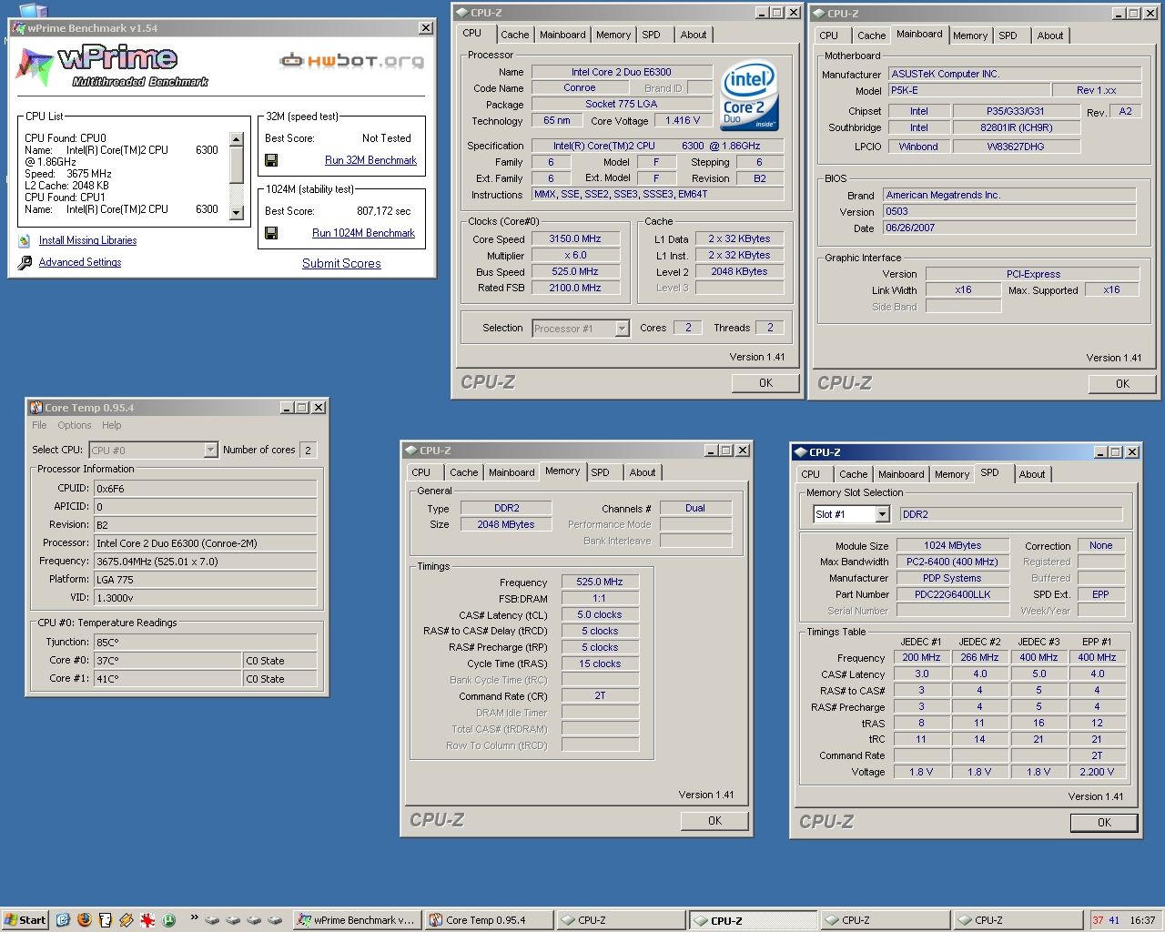The width and height of the screenshot is (1165, 932).
Task: Launch uTorrent from the quick launch bar
Action: [x=168, y=920]
